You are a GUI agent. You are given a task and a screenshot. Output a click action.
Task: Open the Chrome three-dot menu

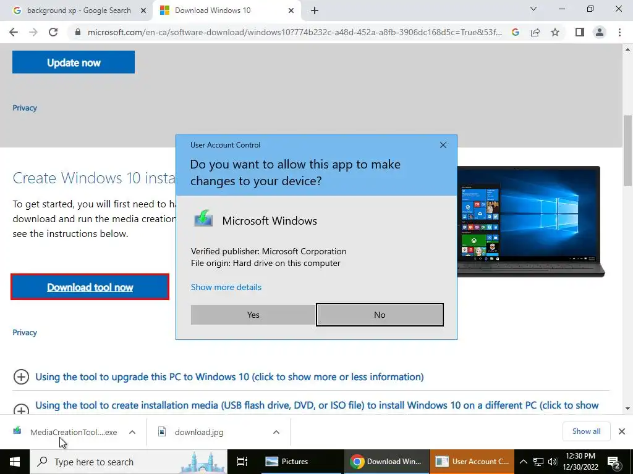tap(619, 32)
